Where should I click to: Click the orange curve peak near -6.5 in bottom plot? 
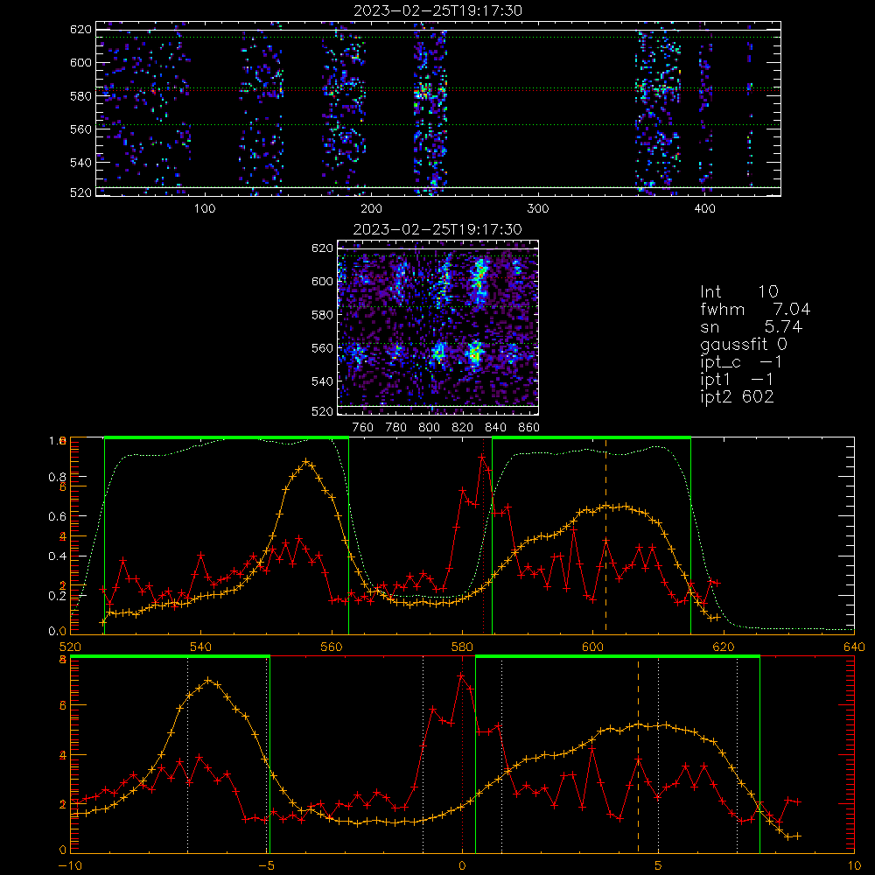[208, 680]
